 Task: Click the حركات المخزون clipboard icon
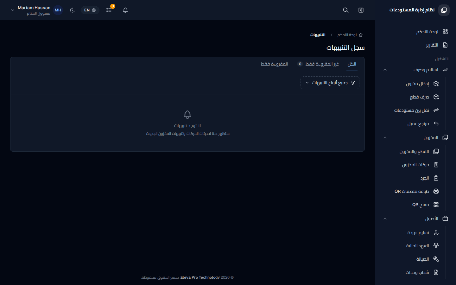coord(436,165)
